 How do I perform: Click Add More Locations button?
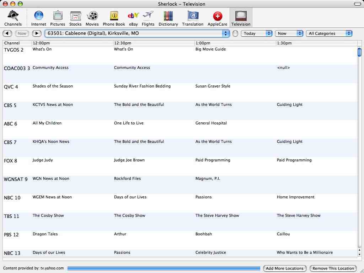(x=285, y=268)
